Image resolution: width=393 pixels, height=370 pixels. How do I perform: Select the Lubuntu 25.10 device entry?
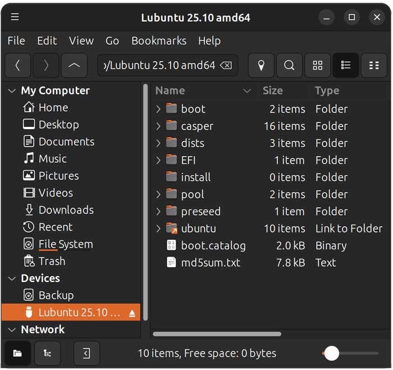71,312
